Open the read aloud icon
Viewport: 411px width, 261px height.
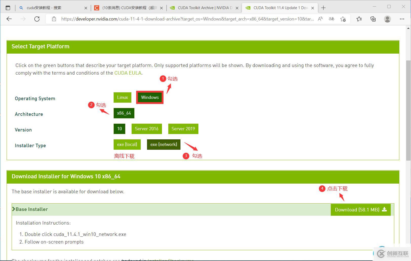coord(320,19)
